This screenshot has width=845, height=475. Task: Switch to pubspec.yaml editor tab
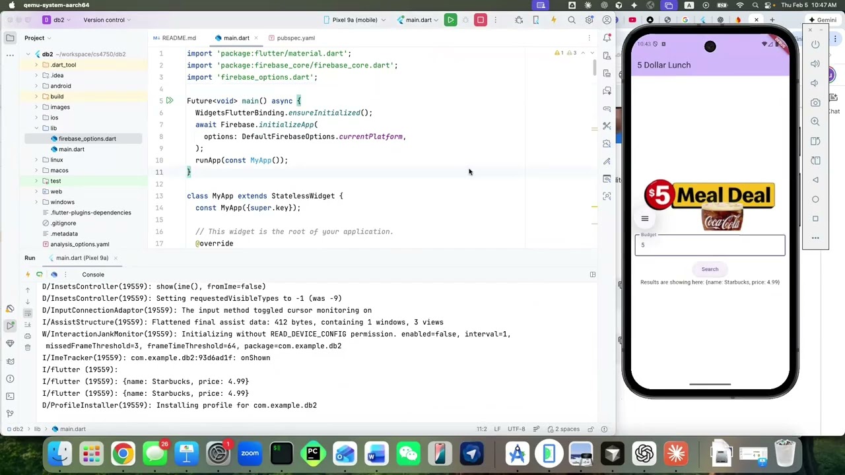click(291, 38)
